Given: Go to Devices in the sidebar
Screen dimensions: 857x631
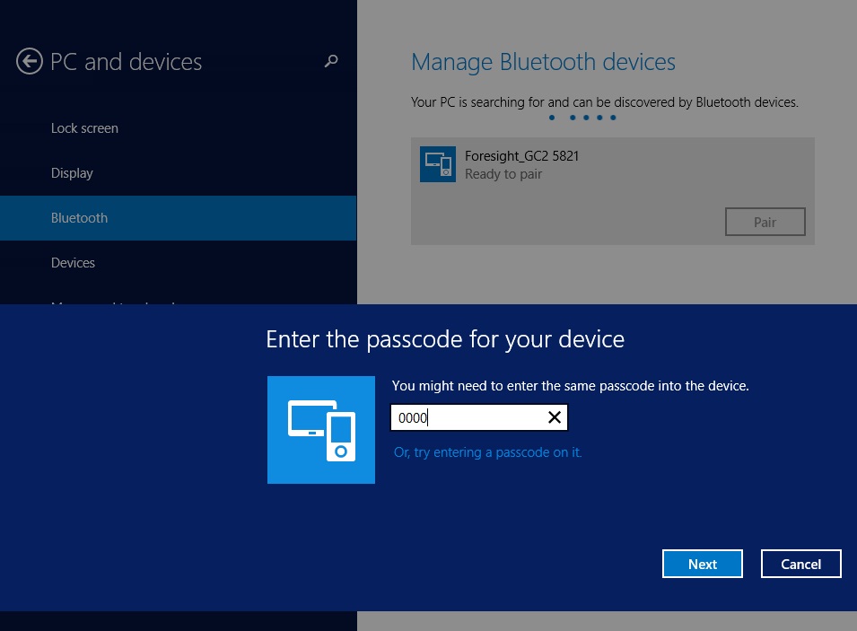Looking at the screenshot, I should pos(73,263).
